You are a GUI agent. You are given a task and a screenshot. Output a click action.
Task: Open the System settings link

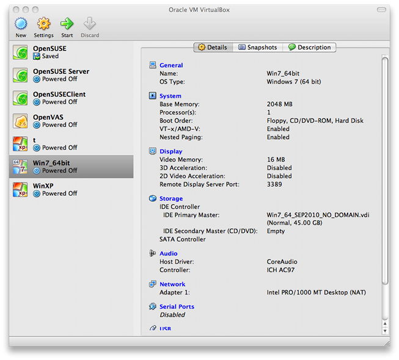tap(170, 96)
